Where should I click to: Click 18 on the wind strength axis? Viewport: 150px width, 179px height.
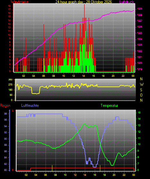click(x=9, y=6)
